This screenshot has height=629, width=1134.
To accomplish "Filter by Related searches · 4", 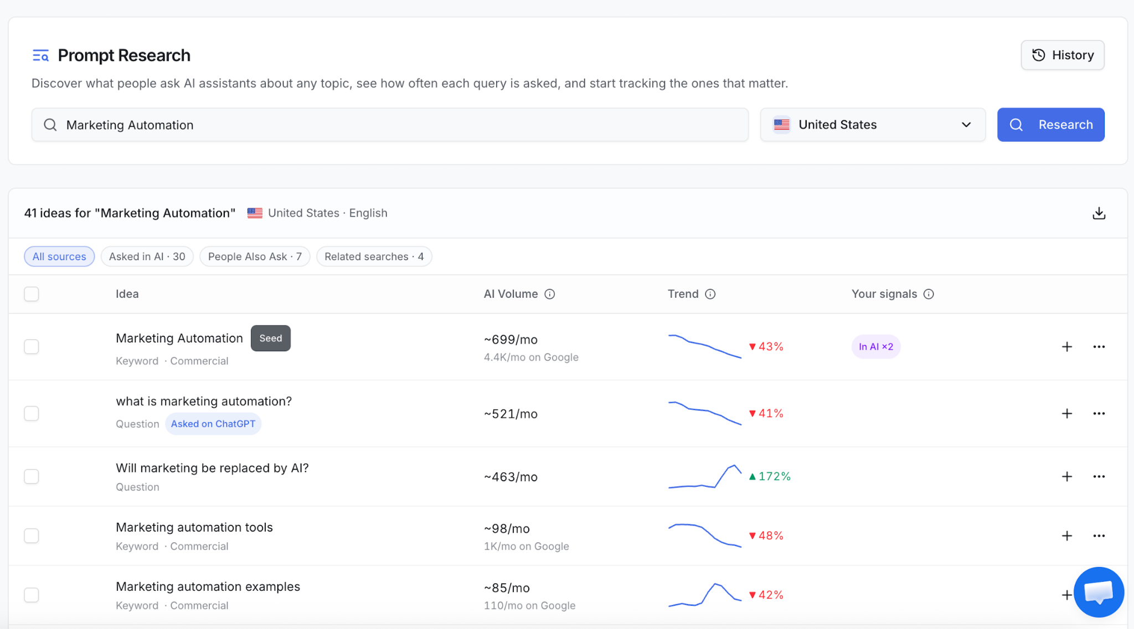I will click(374, 256).
